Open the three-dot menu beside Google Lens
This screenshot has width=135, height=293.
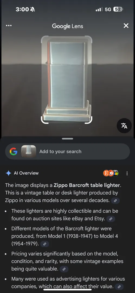(9, 26)
